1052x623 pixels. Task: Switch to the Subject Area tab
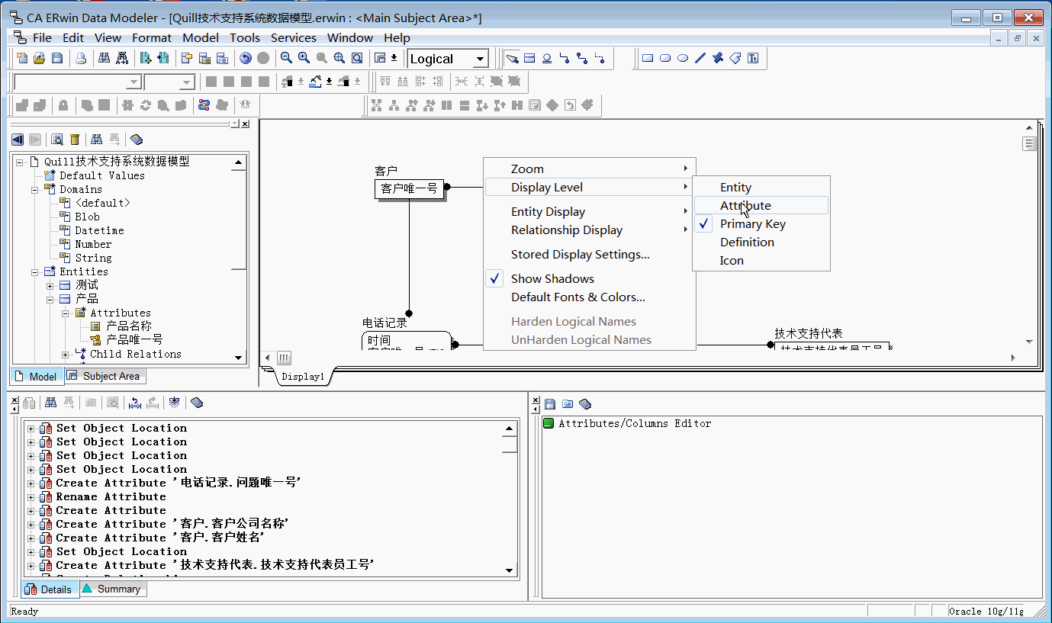(x=105, y=376)
